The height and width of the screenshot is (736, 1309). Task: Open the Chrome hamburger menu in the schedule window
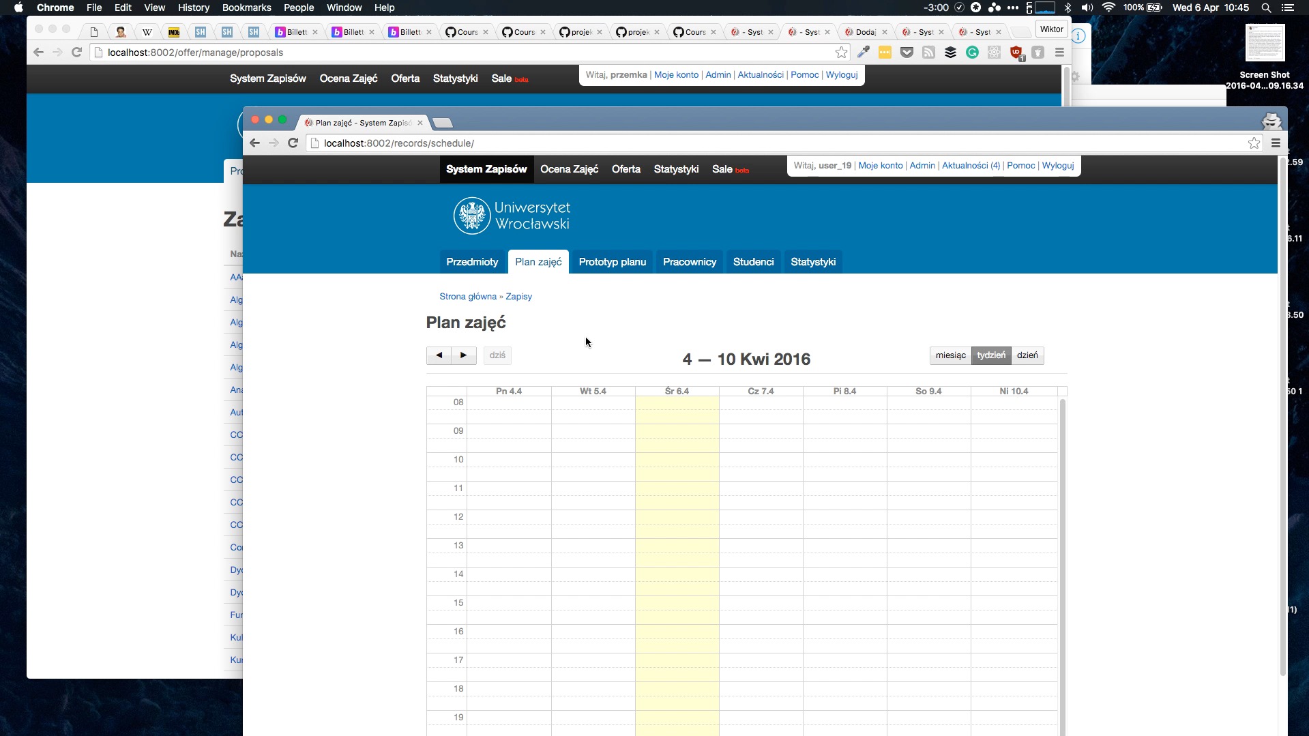click(x=1276, y=143)
